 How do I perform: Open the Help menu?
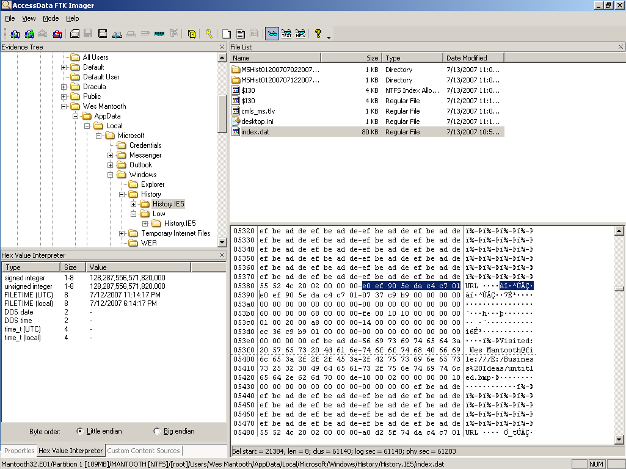73,18
